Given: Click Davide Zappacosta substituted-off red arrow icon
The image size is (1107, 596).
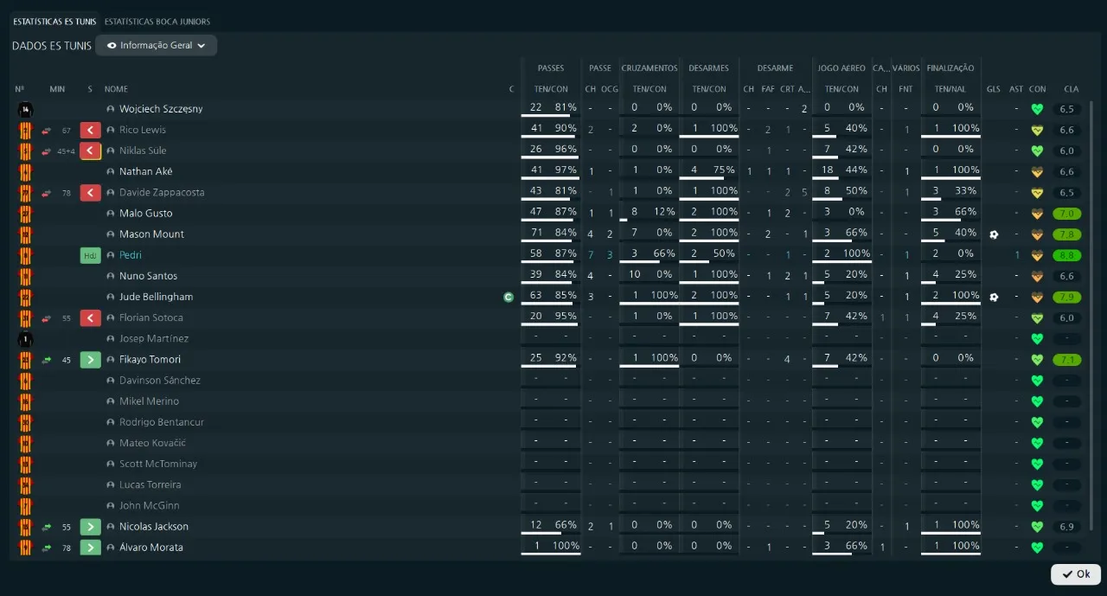Looking at the screenshot, I should tap(91, 192).
